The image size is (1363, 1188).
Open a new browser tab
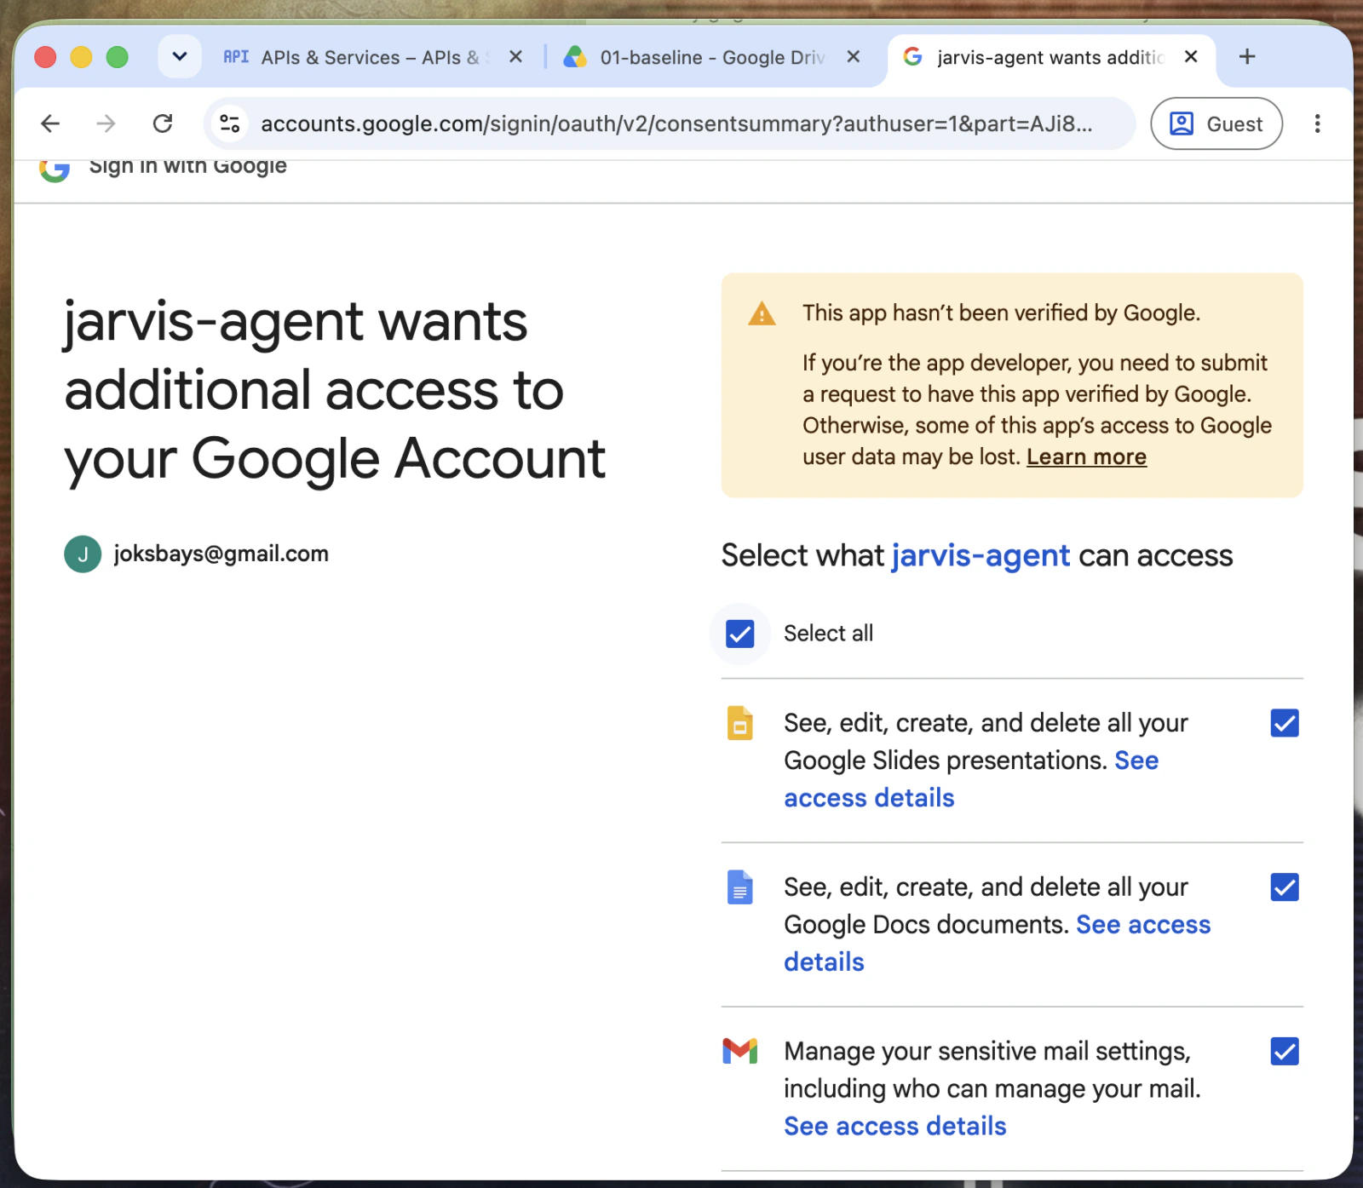point(1247,57)
